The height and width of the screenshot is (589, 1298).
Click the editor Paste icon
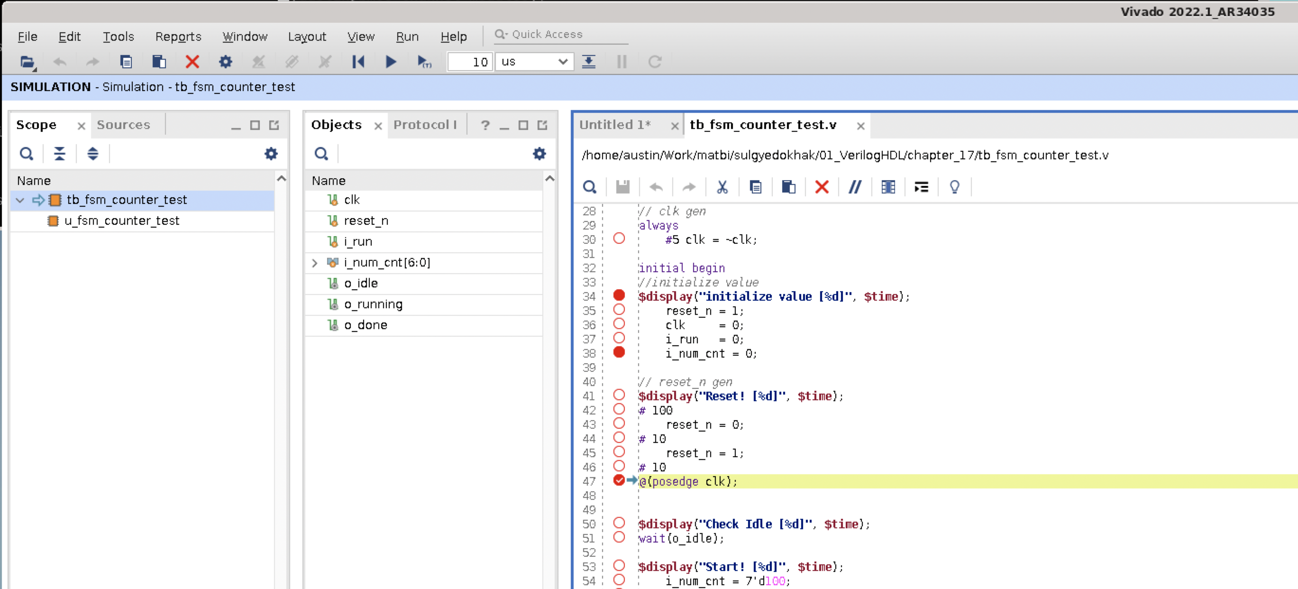[x=788, y=187]
